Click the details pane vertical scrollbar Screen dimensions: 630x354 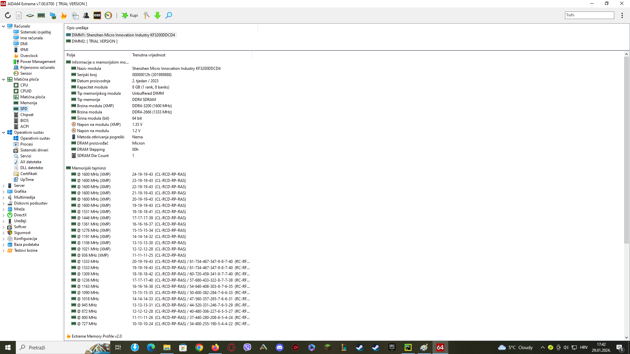(626, 150)
